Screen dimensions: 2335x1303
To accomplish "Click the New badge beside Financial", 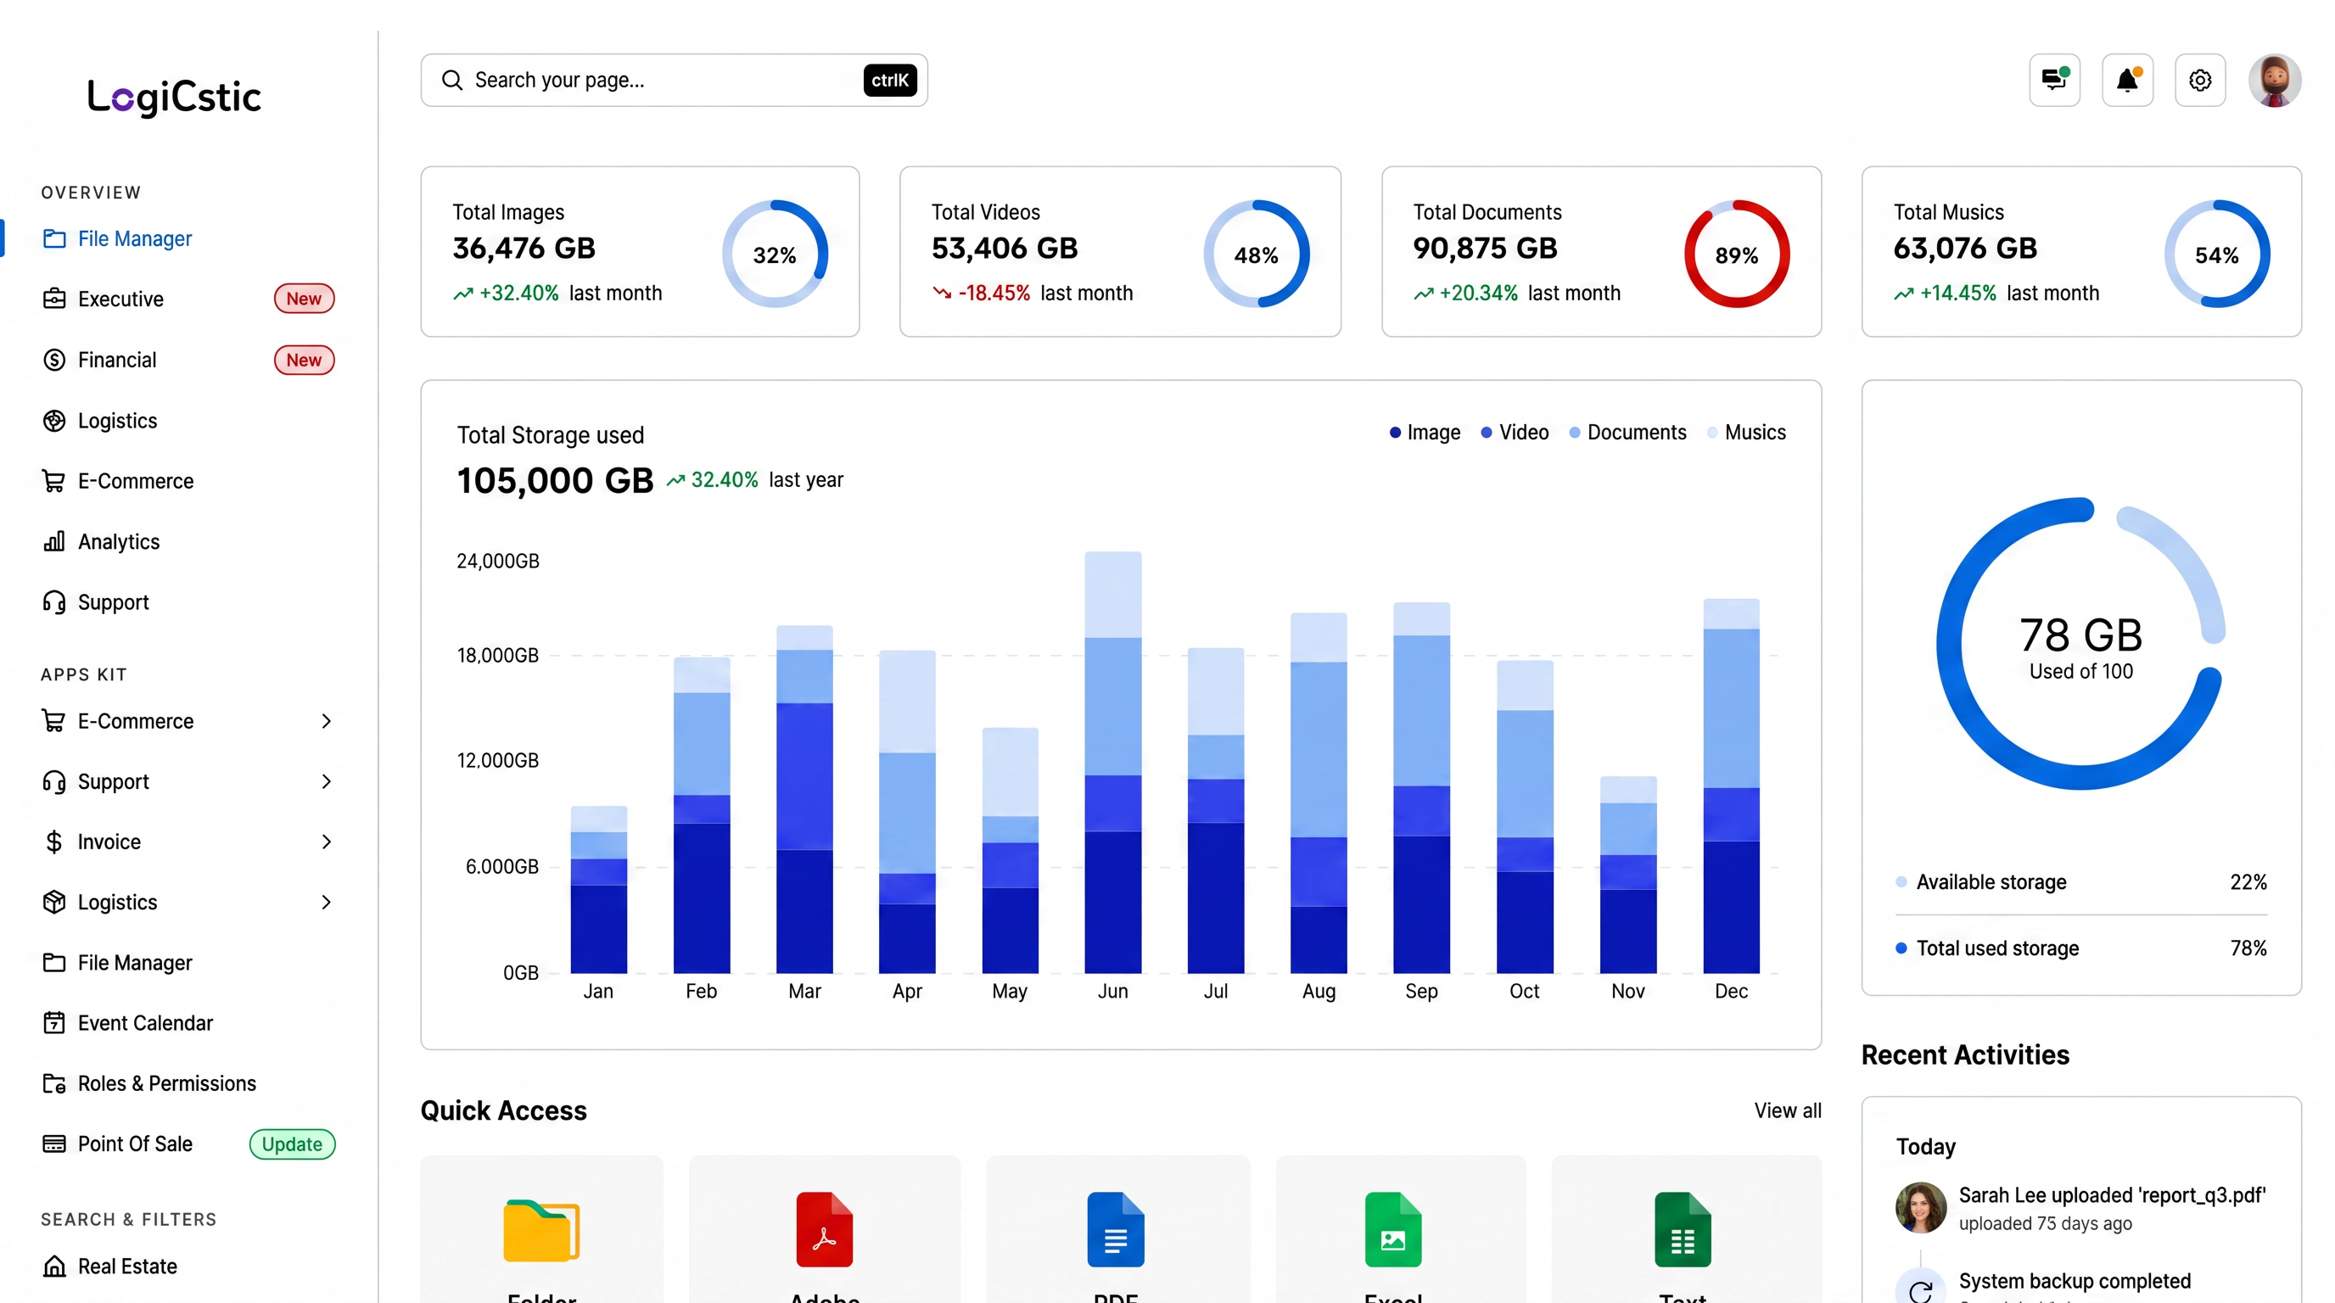I will tap(304, 360).
